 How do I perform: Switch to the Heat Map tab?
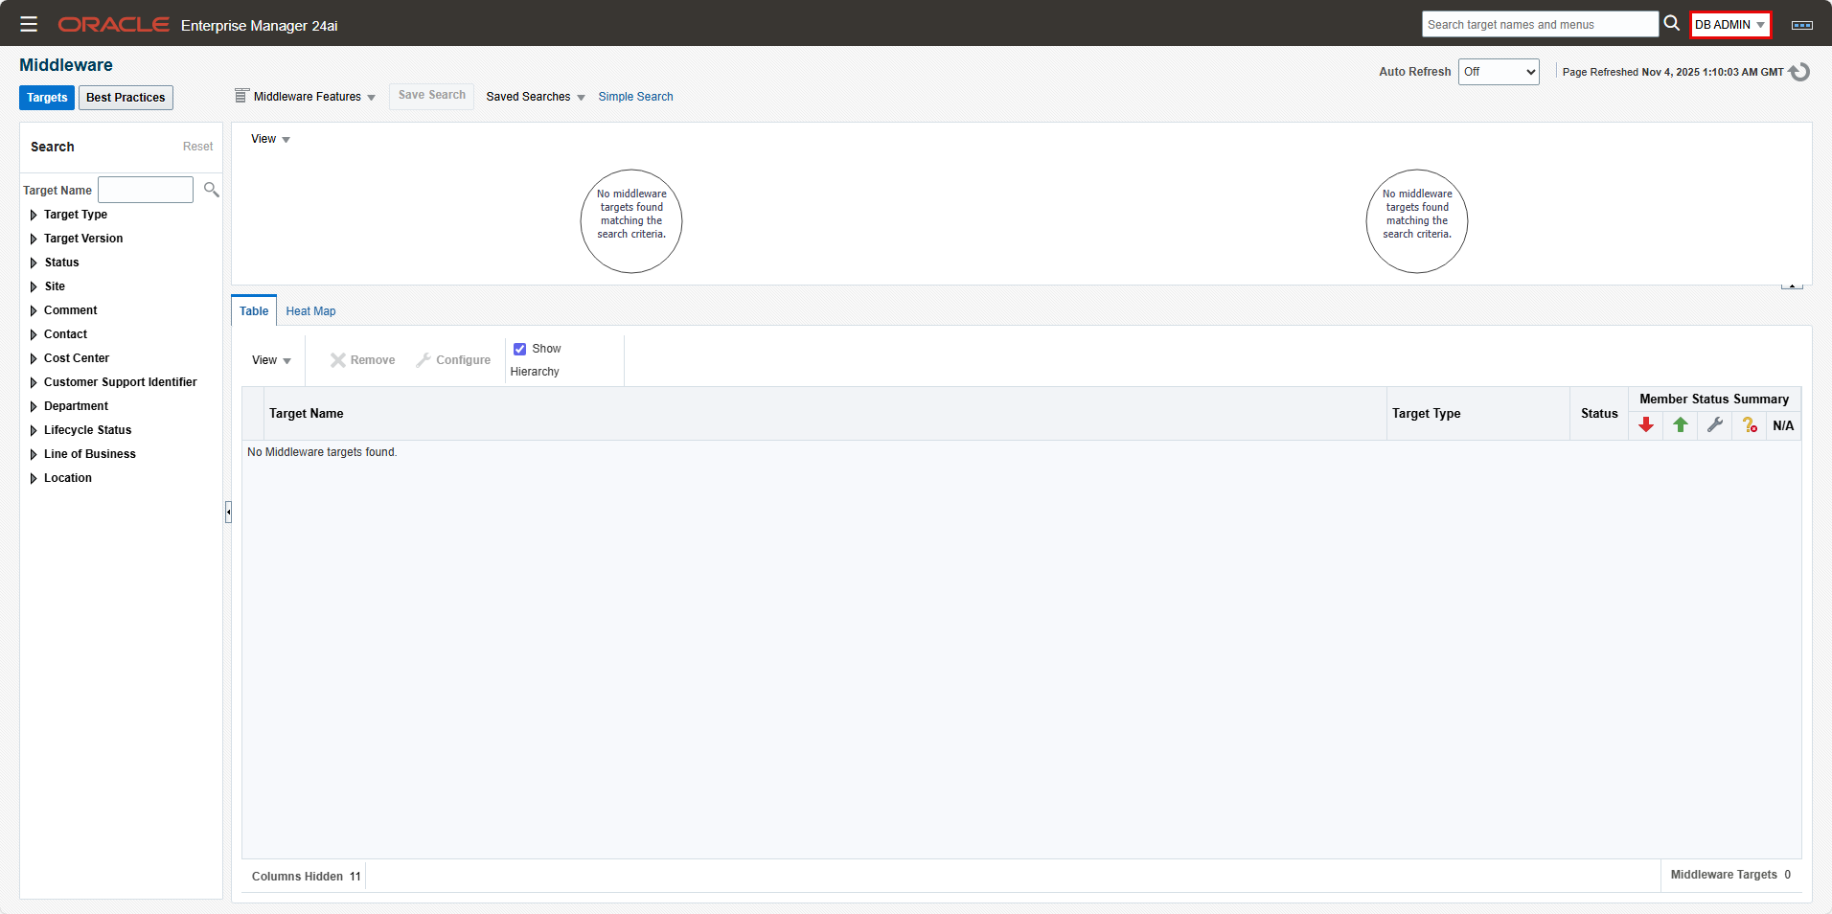tap(309, 310)
